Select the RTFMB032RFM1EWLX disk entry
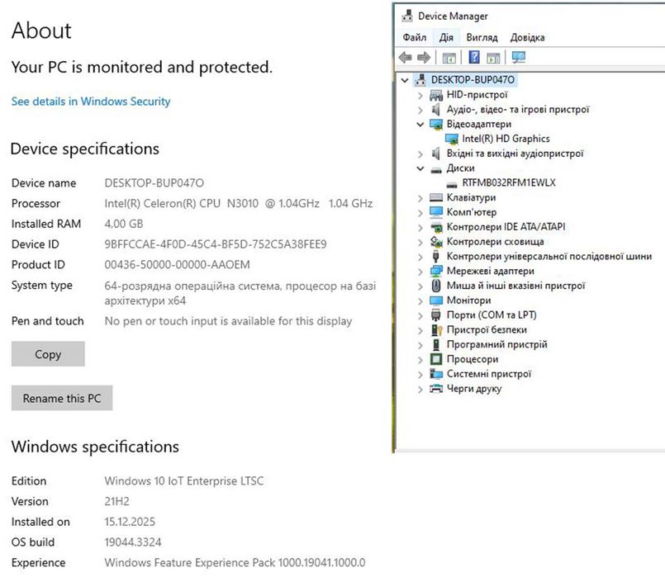Viewport: 665px width, 577px height. tap(509, 182)
